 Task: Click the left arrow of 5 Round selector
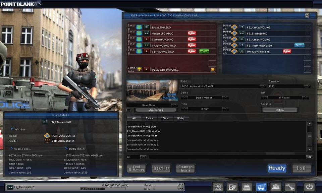point(264,98)
